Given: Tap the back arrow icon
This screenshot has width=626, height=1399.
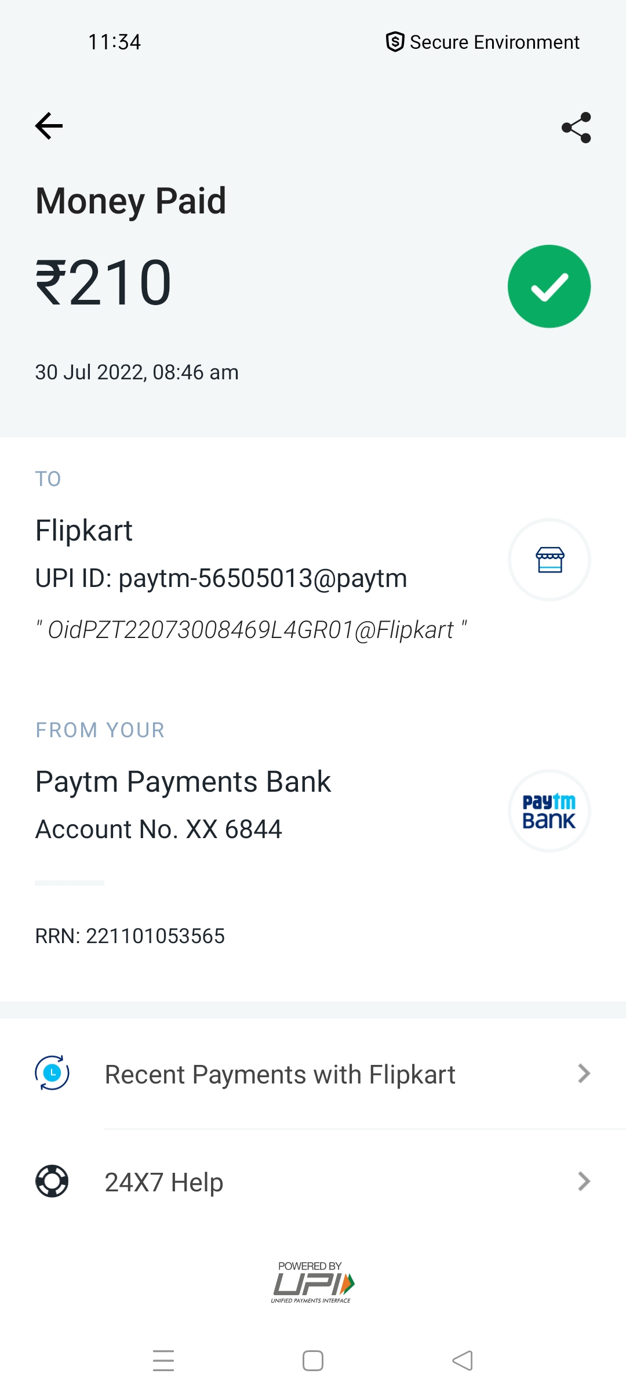Looking at the screenshot, I should tap(49, 126).
